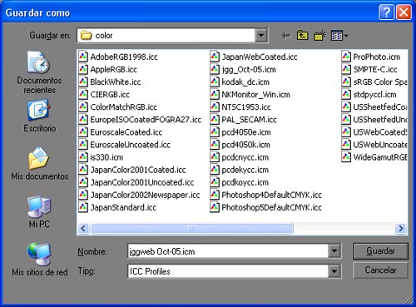Expand the Nombre filename dropdown
The image size is (416, 307).
tap(334, 251)
